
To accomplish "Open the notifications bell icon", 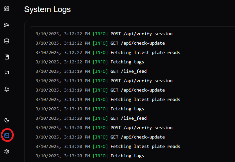I will 7,89.
